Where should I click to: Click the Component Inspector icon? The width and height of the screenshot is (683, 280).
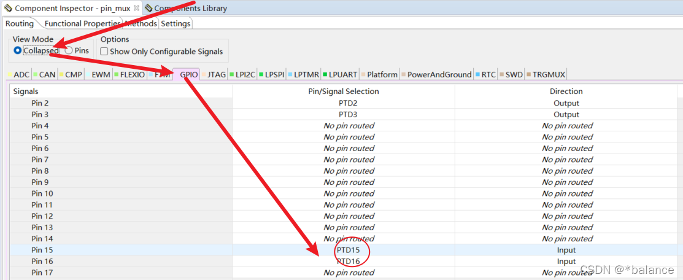(8, 8)
